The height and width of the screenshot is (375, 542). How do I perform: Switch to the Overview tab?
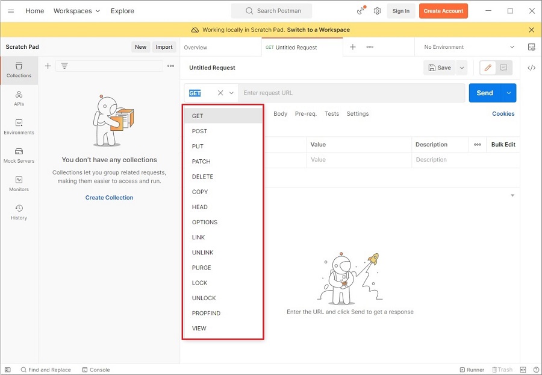[196, 48]
